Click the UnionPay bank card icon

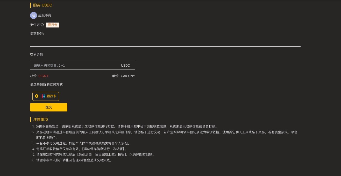point(44,96)
